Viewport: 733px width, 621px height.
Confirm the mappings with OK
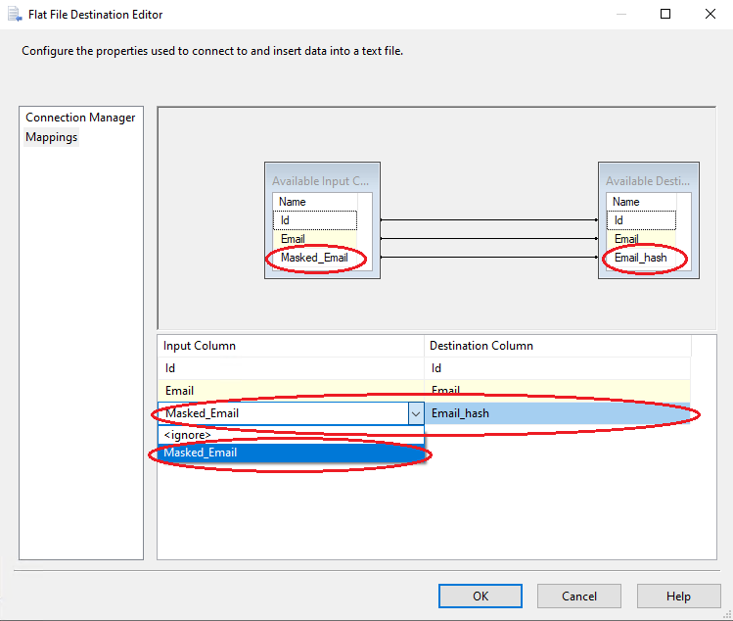pyautogui.click(x=481, y=596)
